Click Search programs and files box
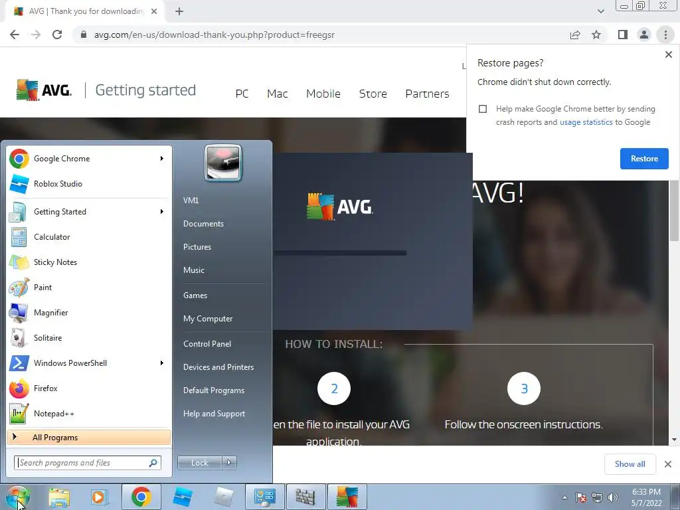Screen dimensions: 680x510 [x=88, y=463]
